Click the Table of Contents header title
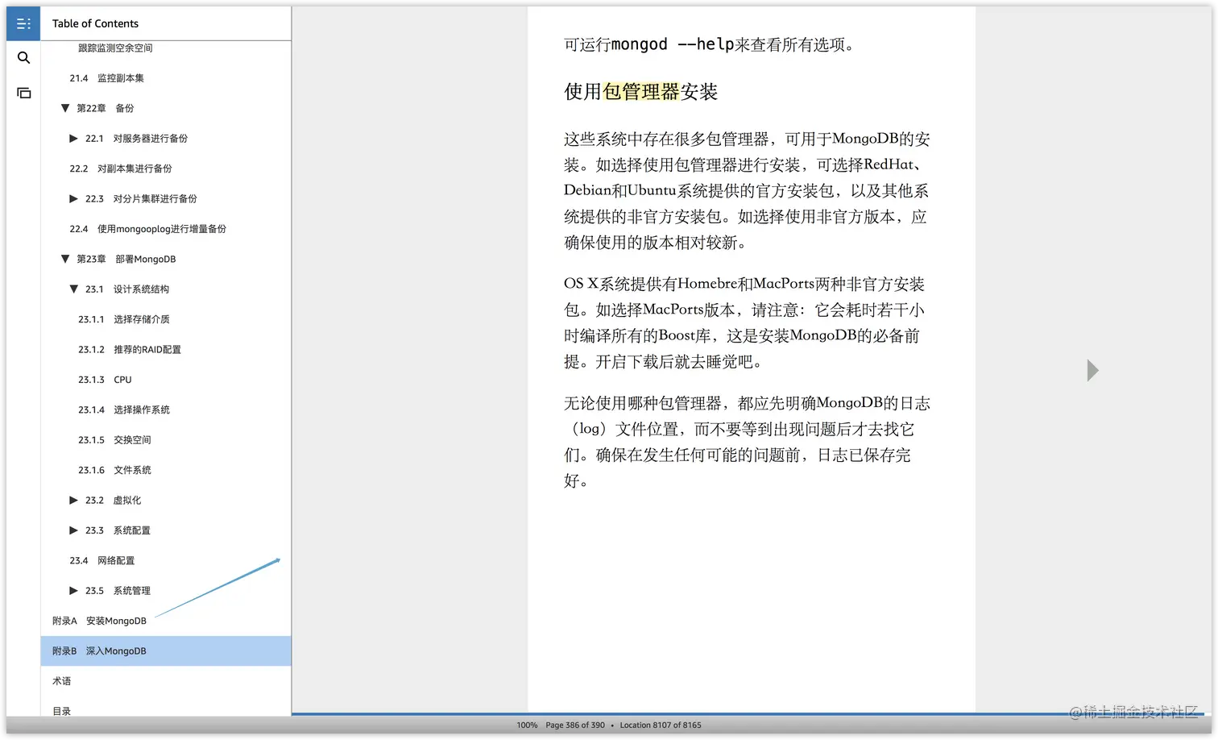This screenshot has height=740, width=1218. point(95,23)
